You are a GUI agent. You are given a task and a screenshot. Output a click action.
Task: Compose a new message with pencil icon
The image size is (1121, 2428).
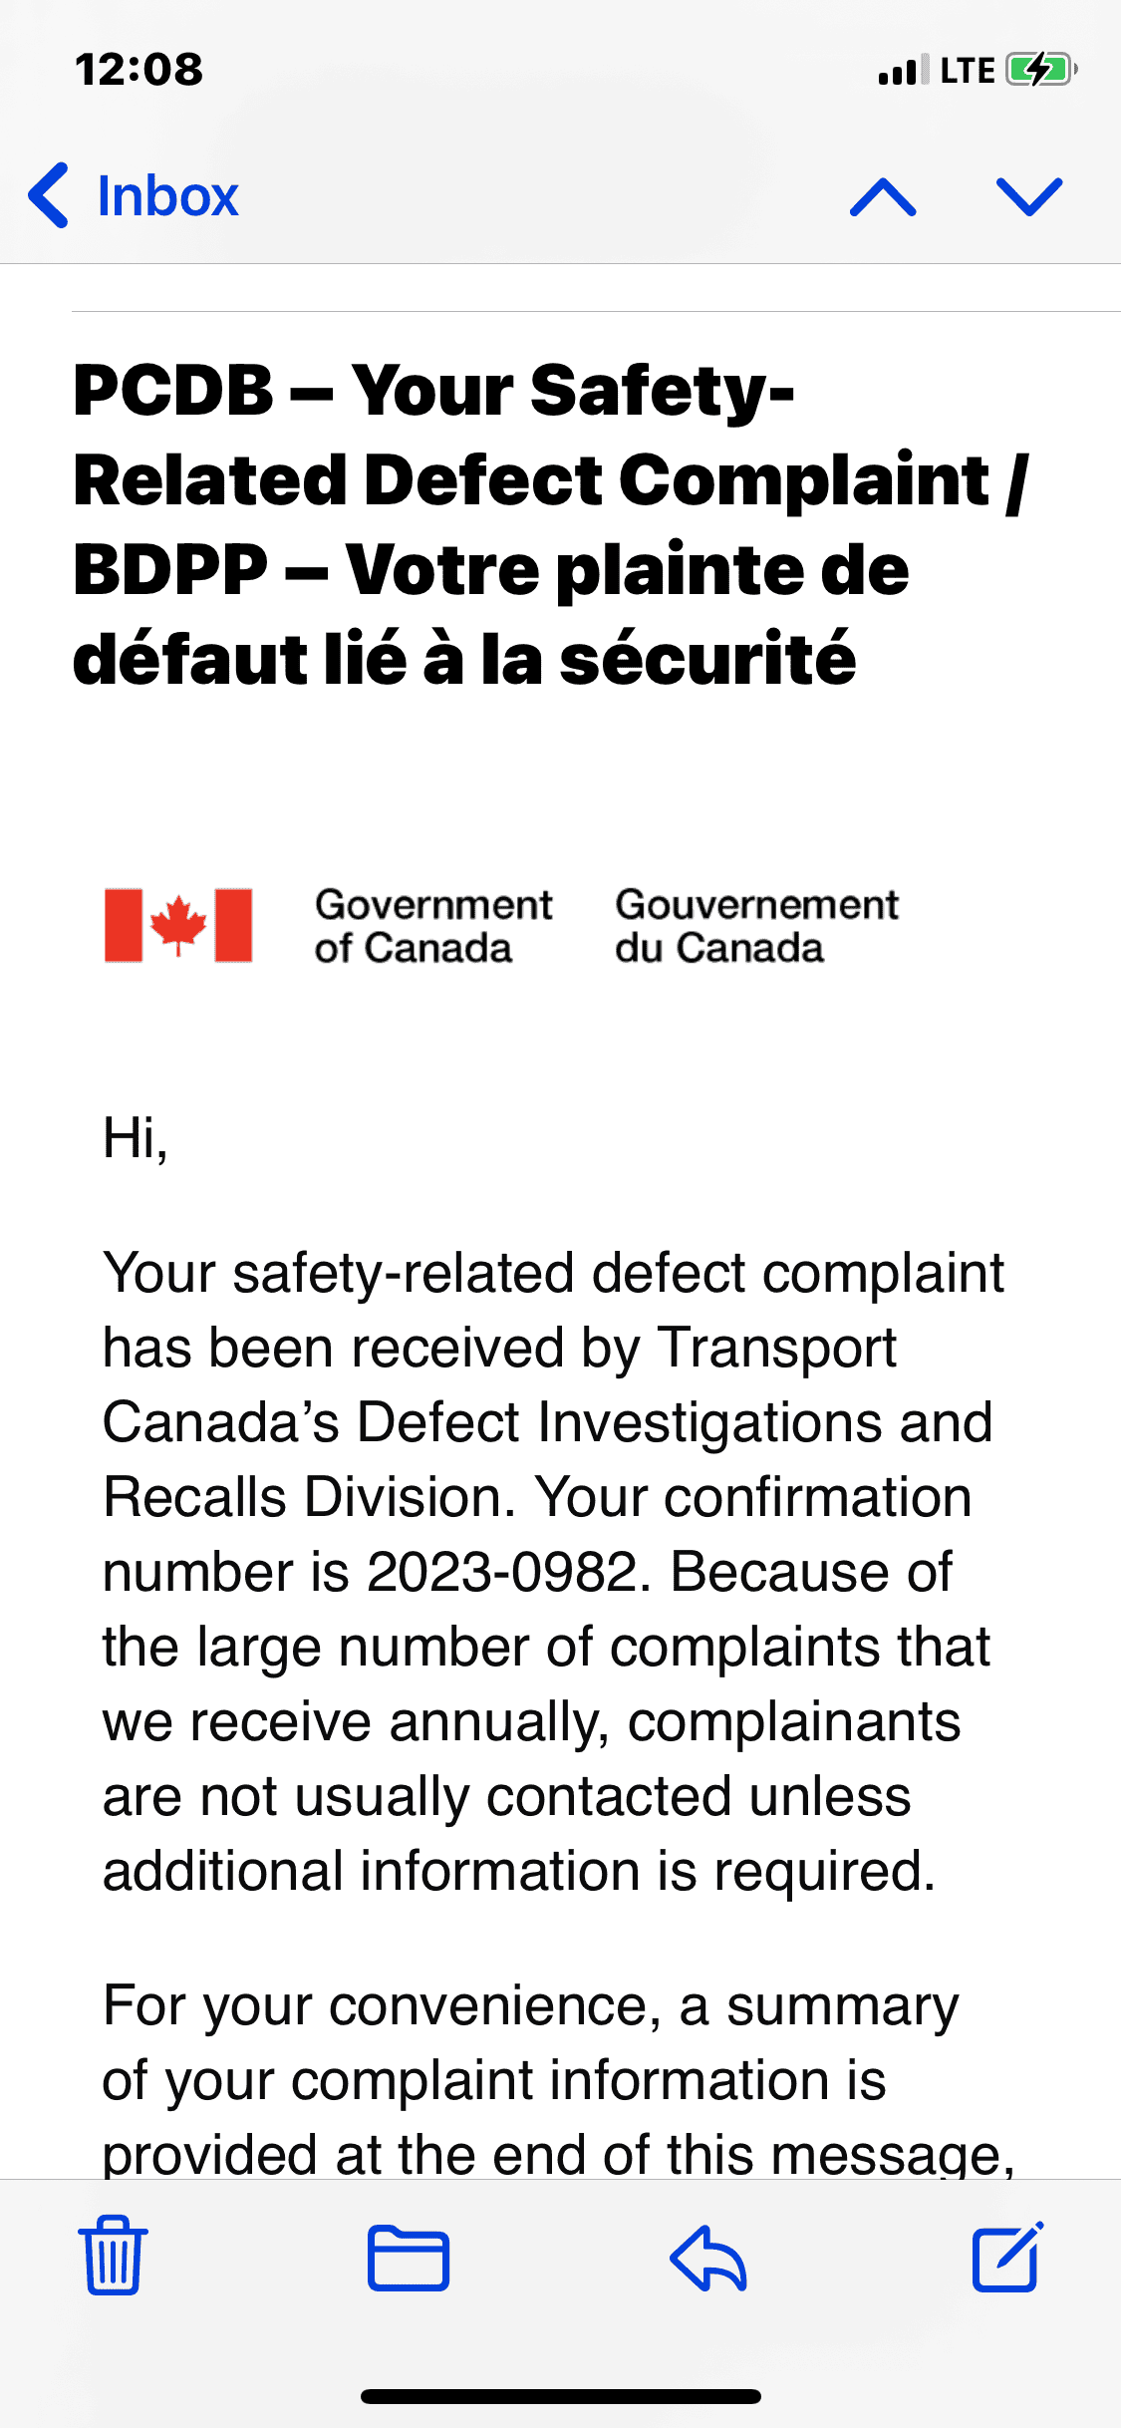pos(1007,2256)
